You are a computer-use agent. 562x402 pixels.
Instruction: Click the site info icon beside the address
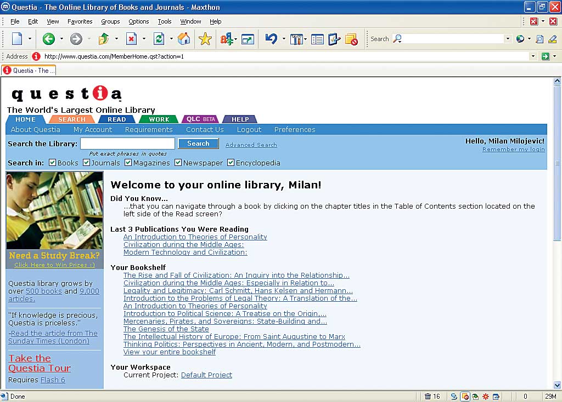pyautogui.click(x=36, y=56)
